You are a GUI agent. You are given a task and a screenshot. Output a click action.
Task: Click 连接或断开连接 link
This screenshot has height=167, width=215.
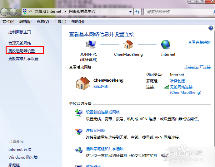[197, 67]
